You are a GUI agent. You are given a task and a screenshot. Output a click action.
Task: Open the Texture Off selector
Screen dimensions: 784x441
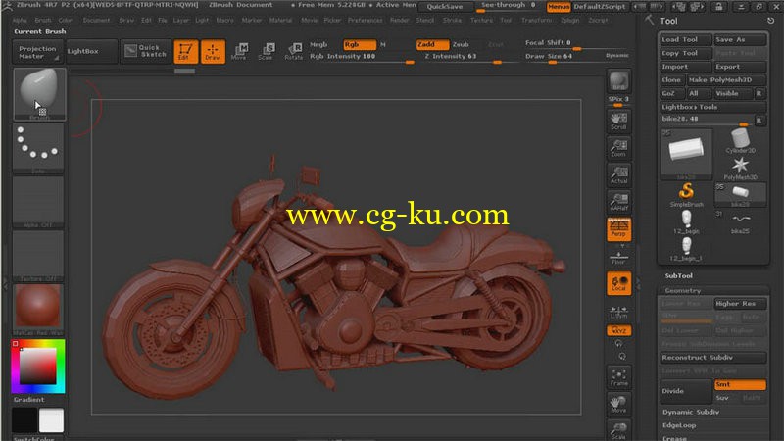coord(38,256)
